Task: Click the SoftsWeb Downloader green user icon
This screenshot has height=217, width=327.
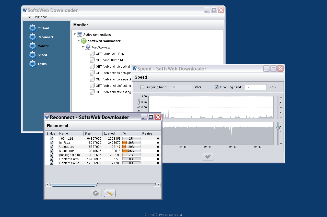Action: coord(84,41)
